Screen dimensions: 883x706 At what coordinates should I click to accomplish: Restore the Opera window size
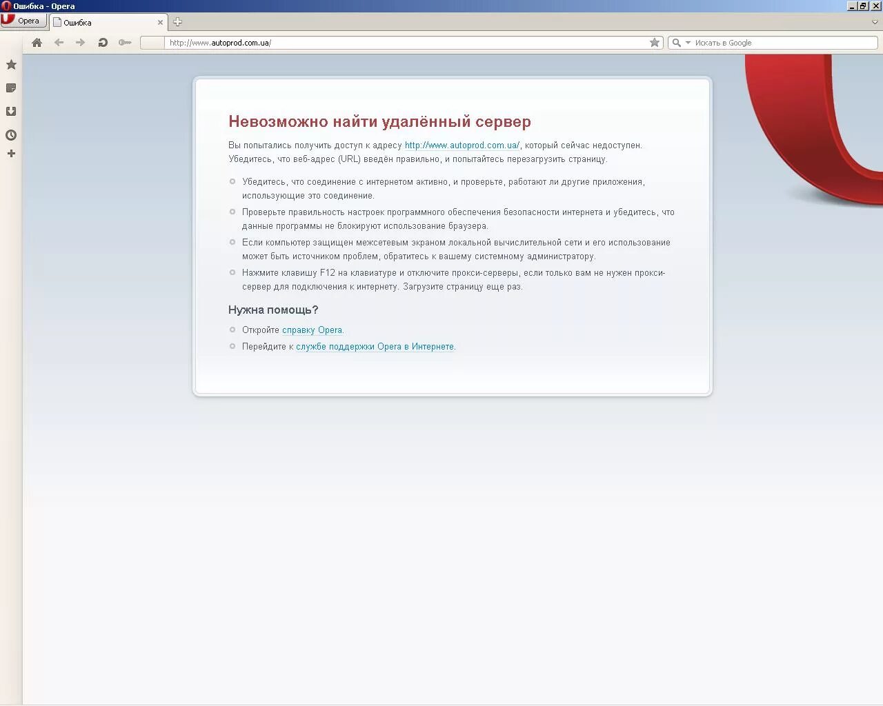point(863,6)
